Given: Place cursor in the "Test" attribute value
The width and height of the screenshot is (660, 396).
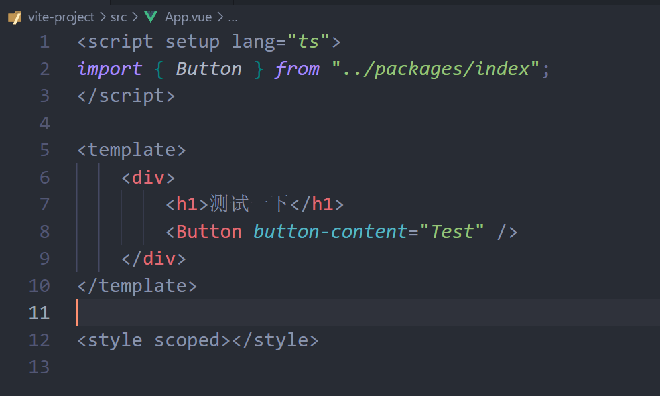Looking at the screenshot, I should point(452,232).
